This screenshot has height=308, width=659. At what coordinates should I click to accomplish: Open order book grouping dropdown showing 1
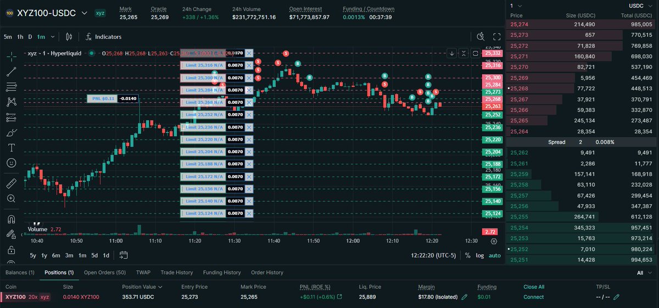tap(516, 6)
